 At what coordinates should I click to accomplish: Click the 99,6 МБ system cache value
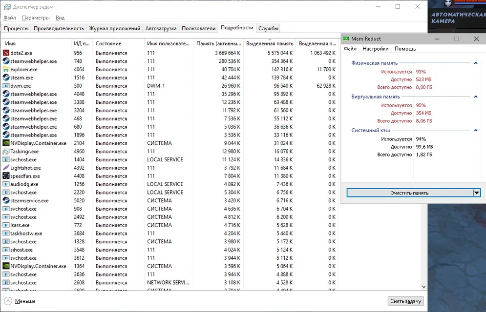click(424, 147)
